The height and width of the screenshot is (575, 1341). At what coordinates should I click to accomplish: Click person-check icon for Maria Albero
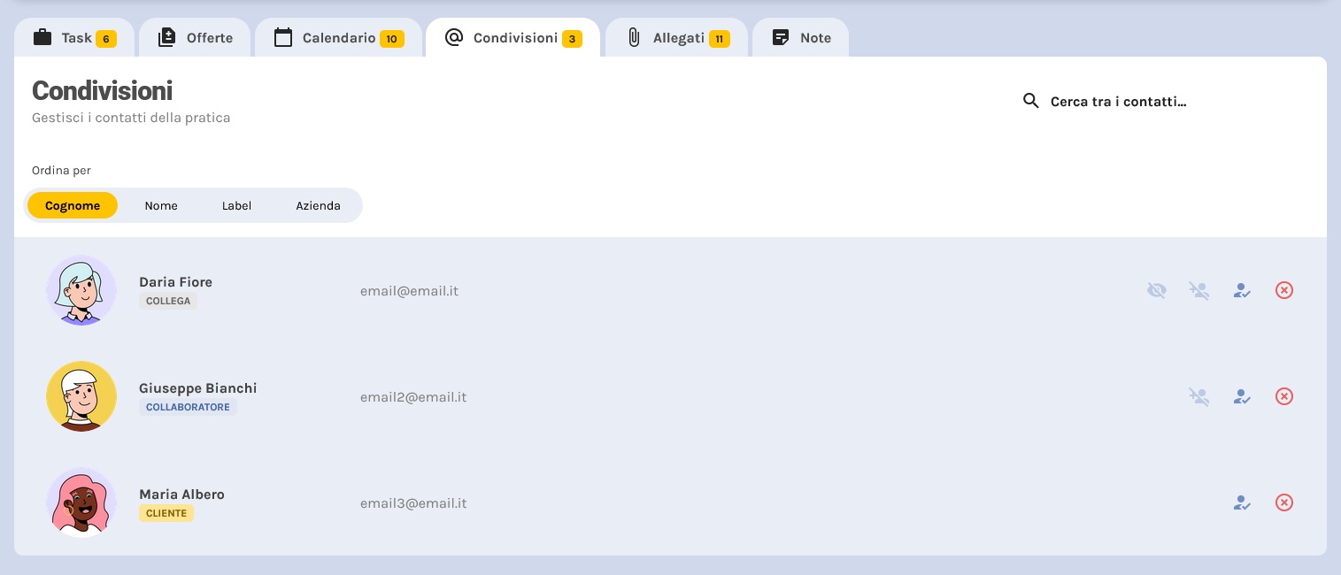click(1242, 502)
